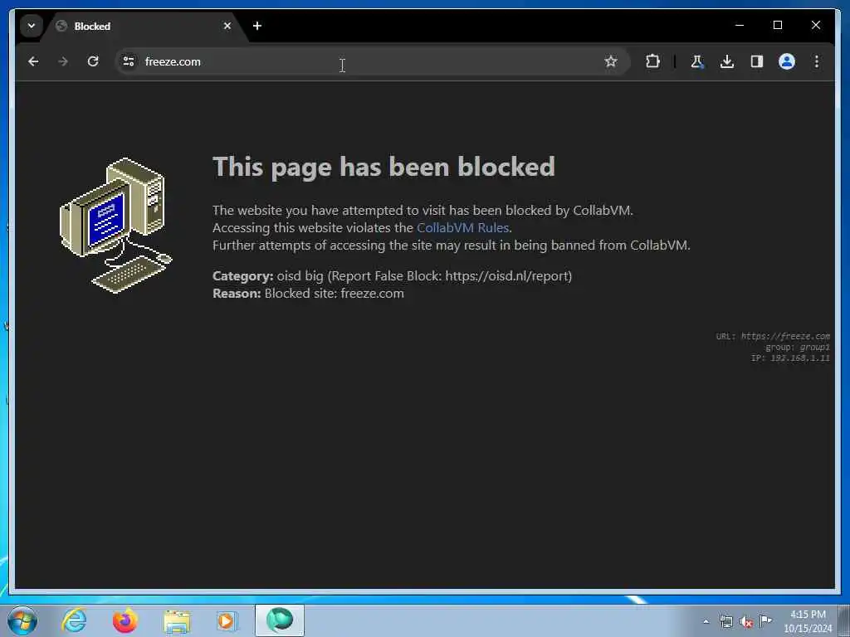
Task: Open the profile avatar menu
Action: (x=787, y=61)
